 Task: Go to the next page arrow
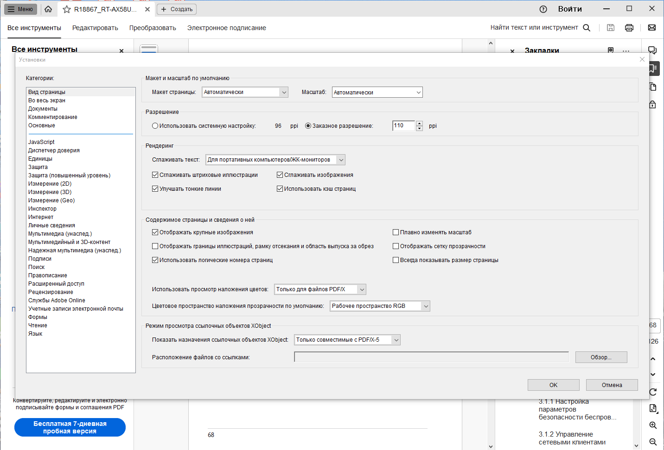point(653,375)
